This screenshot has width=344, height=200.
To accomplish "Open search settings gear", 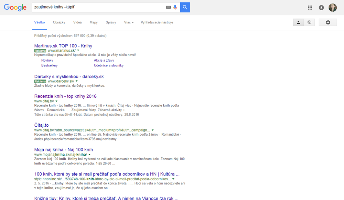I will (328, 22).
